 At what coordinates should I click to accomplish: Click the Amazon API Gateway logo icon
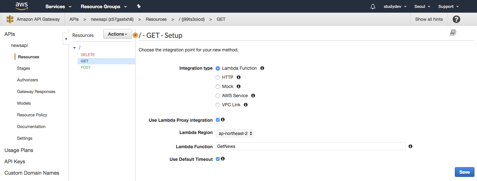[10, 19]
